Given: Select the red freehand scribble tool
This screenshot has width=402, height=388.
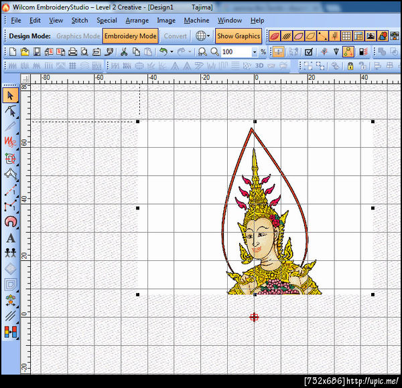Looking at the screenshot, I should point(10,142).
